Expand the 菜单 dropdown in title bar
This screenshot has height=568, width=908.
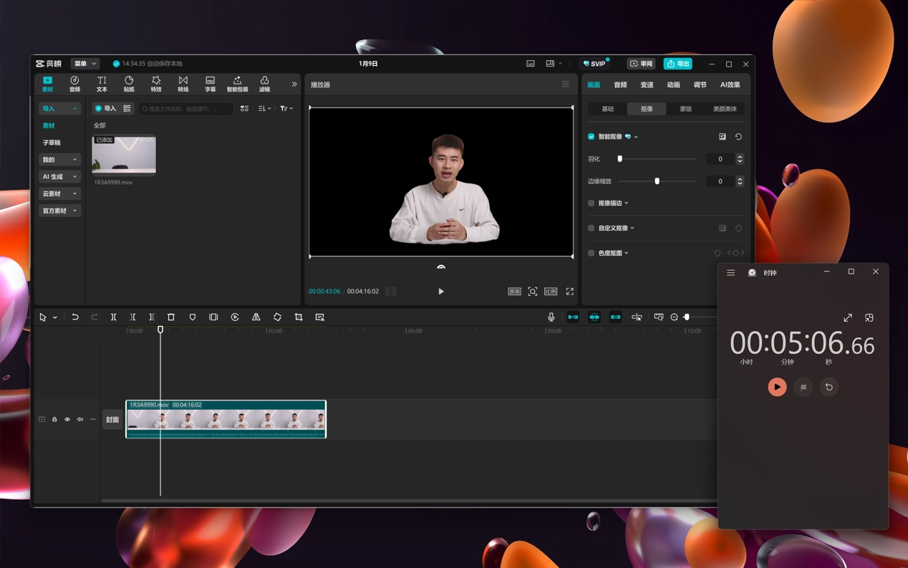(x=84, y=64)
